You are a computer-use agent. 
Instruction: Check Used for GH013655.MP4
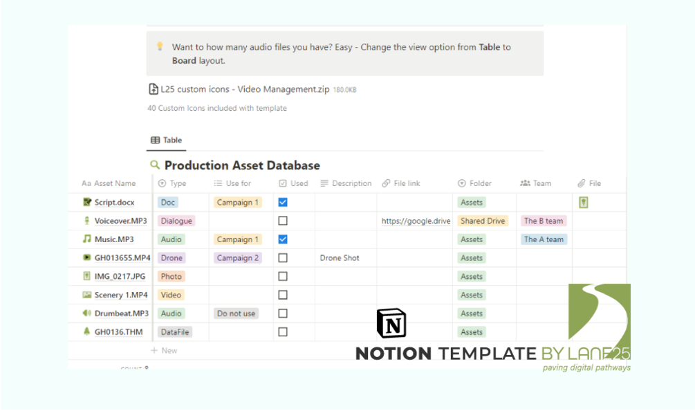pos(283,257)
